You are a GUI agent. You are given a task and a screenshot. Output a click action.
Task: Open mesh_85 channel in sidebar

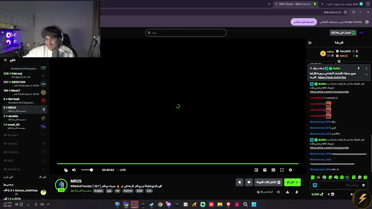click(25, 126)
